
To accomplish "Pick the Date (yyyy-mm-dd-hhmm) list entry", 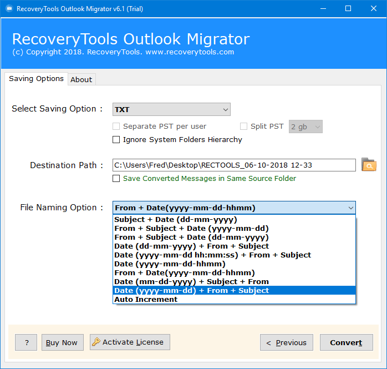I will pyautogui.click(x=234, y=264).
